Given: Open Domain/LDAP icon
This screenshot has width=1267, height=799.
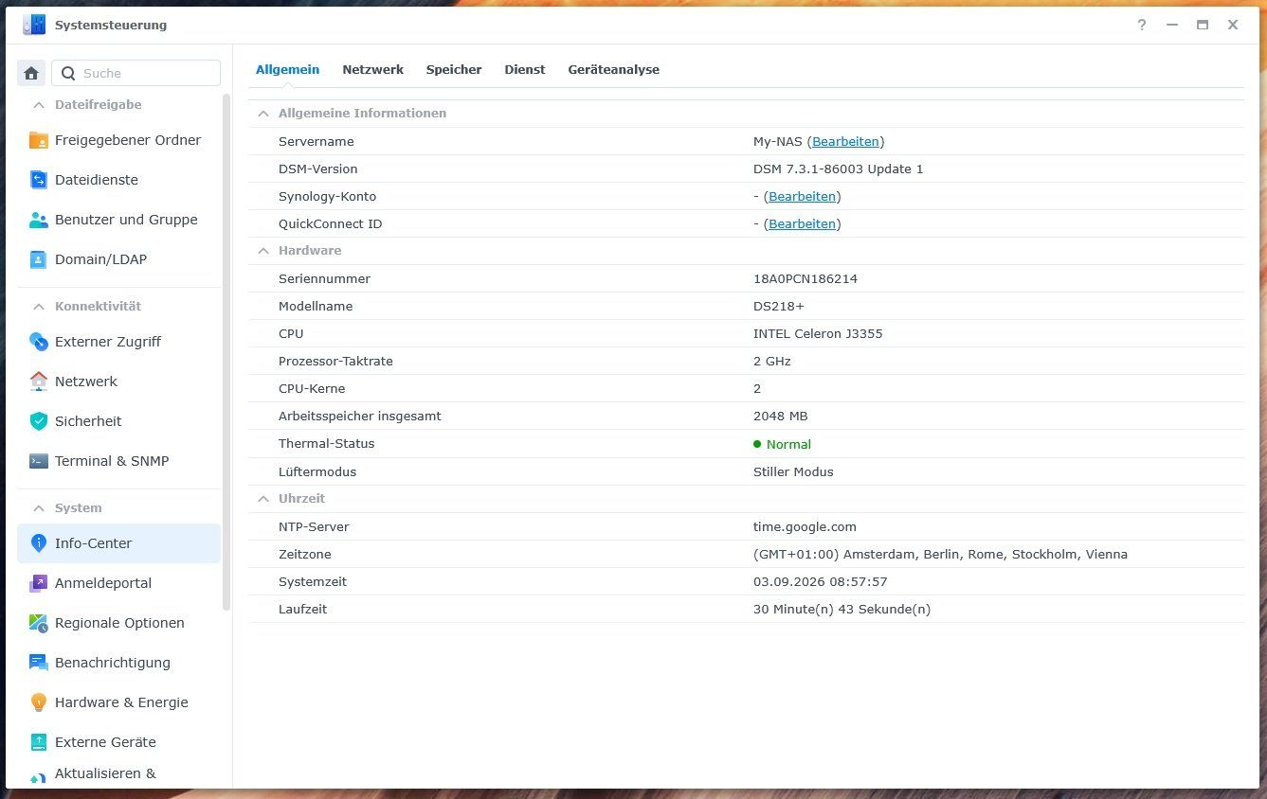Looking at the screenshot, I should [x=39, y=259].
